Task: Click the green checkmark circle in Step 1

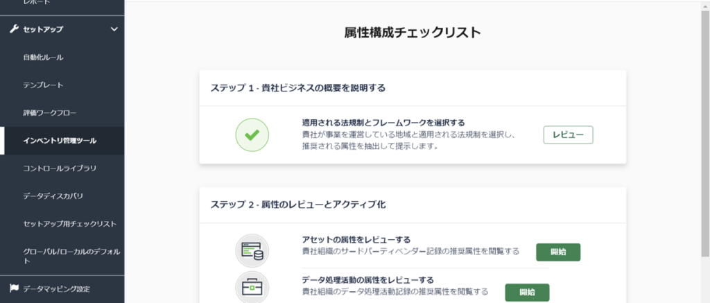Action: click(x=252, y=135)
